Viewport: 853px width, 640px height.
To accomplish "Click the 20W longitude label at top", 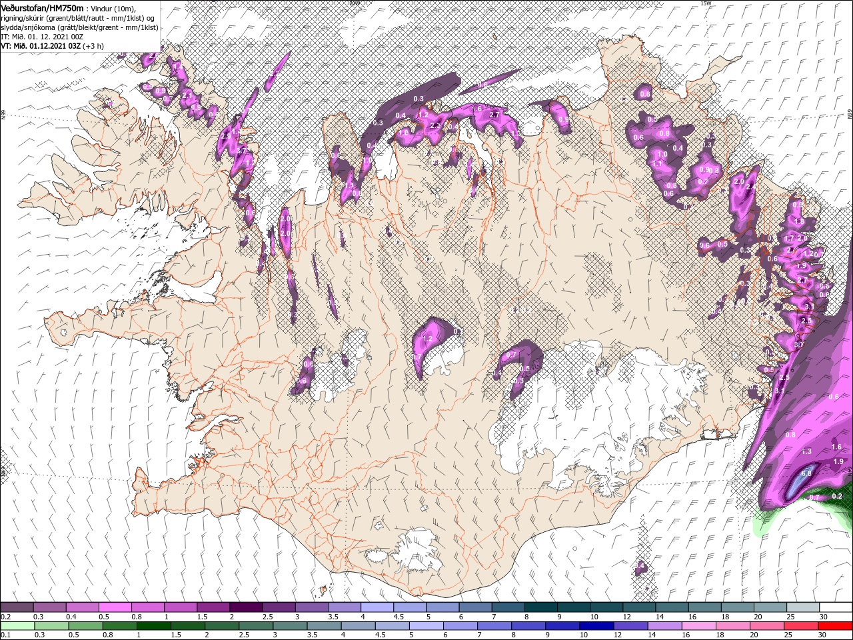I will click(354, 3).
